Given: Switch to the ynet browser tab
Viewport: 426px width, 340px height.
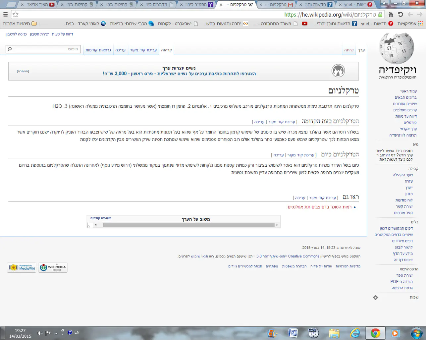Looking at the screenshot, I should click(354, 5).
